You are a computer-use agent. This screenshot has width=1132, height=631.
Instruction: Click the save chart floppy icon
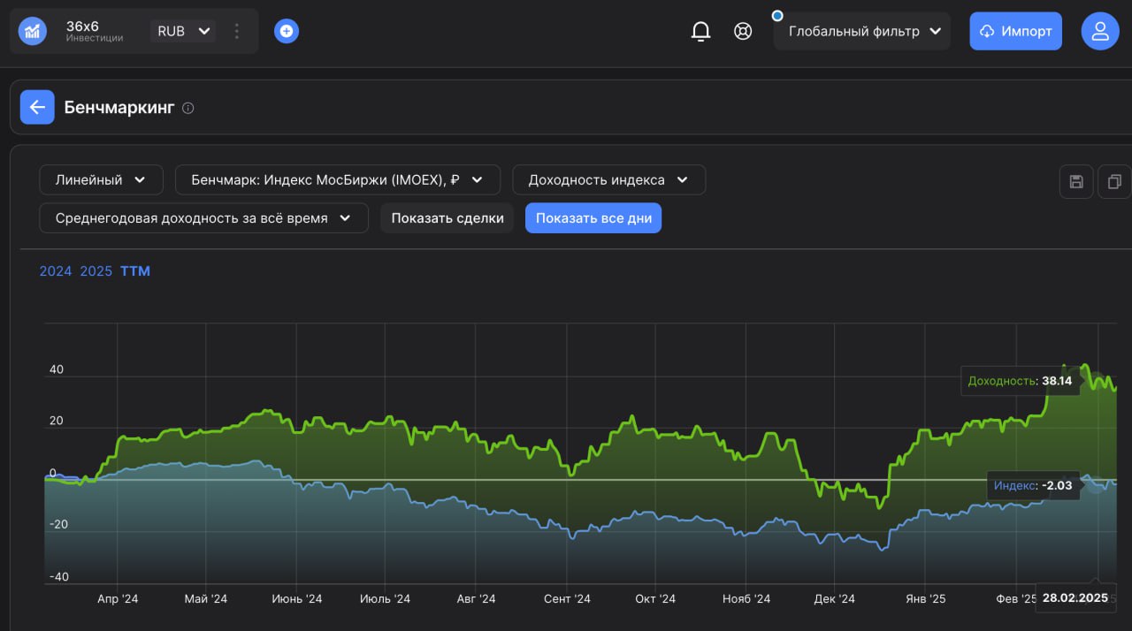click(1076, 182)
